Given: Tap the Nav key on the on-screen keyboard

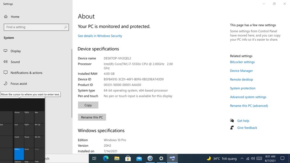Looking at the screenshot, I should point(39,117).
